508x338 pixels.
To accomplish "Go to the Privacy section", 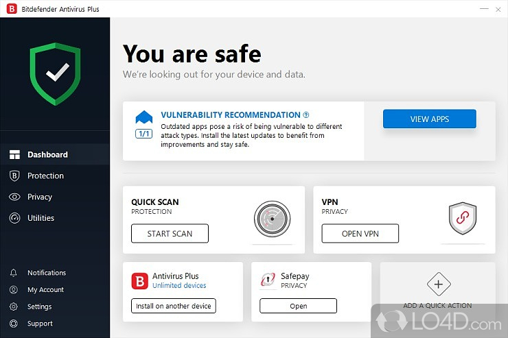I will tap(55, 197).
